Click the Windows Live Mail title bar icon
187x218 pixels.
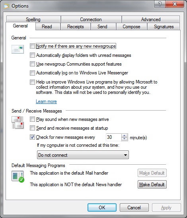click(x=7, y=6)
